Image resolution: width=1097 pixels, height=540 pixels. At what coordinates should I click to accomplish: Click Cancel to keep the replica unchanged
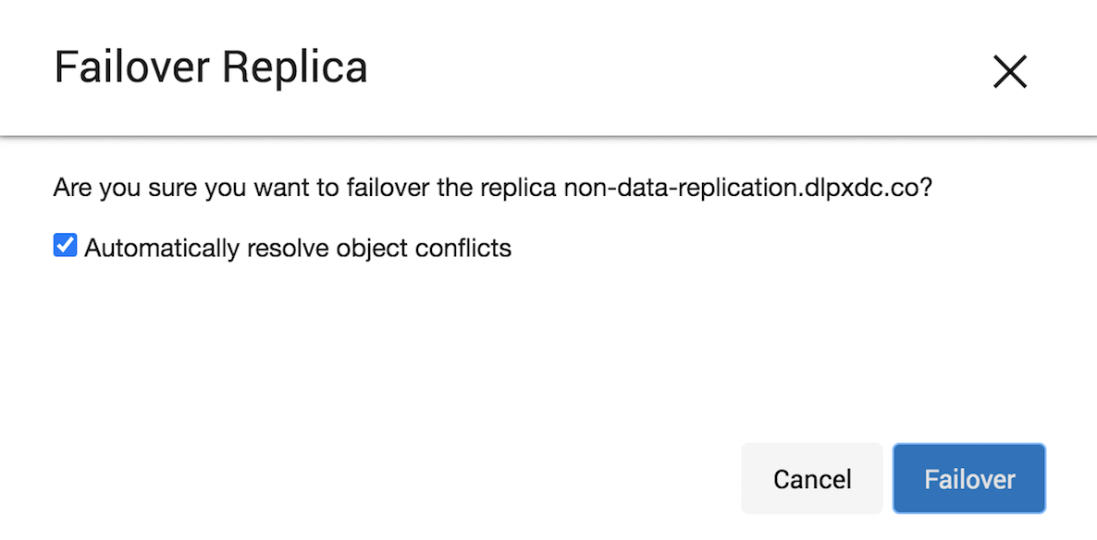click(x=811, y=478)
